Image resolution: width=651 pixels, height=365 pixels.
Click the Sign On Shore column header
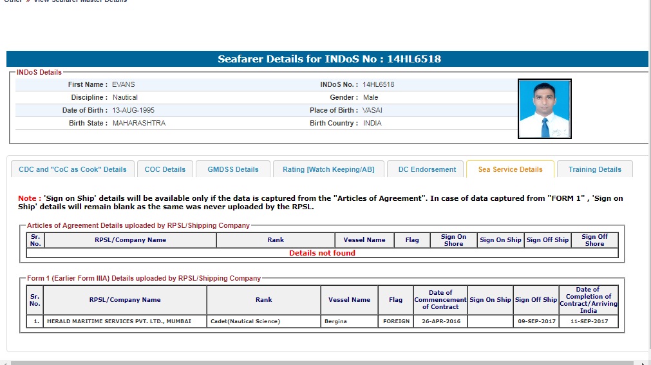(453, 240)
